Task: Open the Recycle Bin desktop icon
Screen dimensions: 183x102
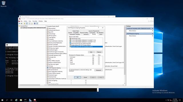Action: pyautogui.click(x=3, y=4)
